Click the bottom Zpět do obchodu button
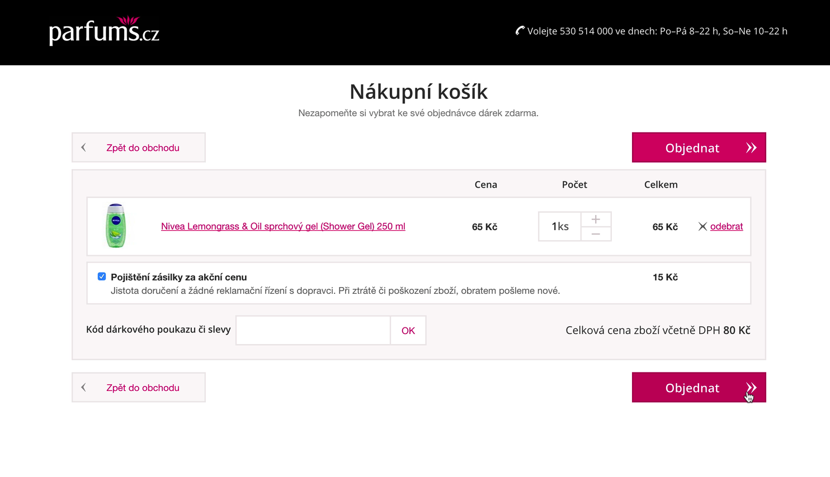 [139, 388]
